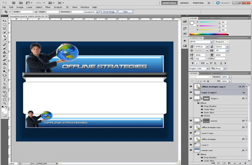The image size is (252, 165).
Task: Open the pixels/inch resolution unit dropdown
Action: (x=97, y=12)
